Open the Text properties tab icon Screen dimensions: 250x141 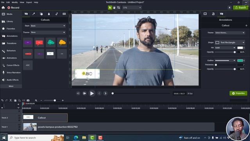(213, 14)
